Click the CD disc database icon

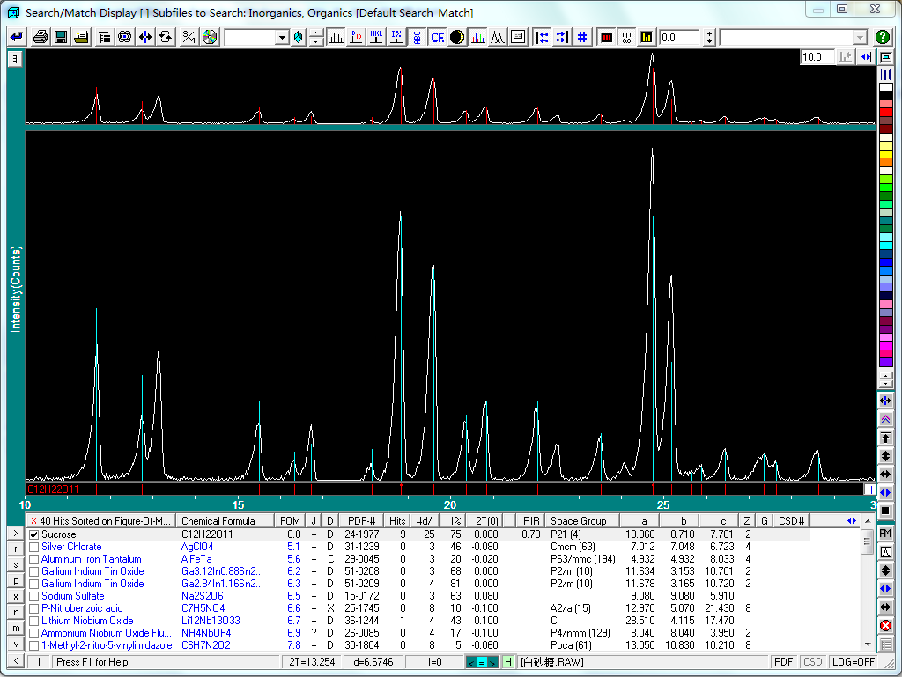click(x=209, y=38)
